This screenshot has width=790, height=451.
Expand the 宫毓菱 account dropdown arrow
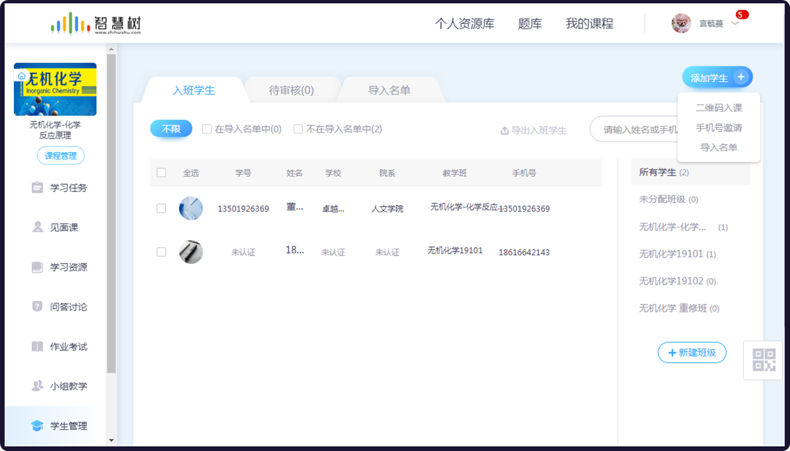736,23
